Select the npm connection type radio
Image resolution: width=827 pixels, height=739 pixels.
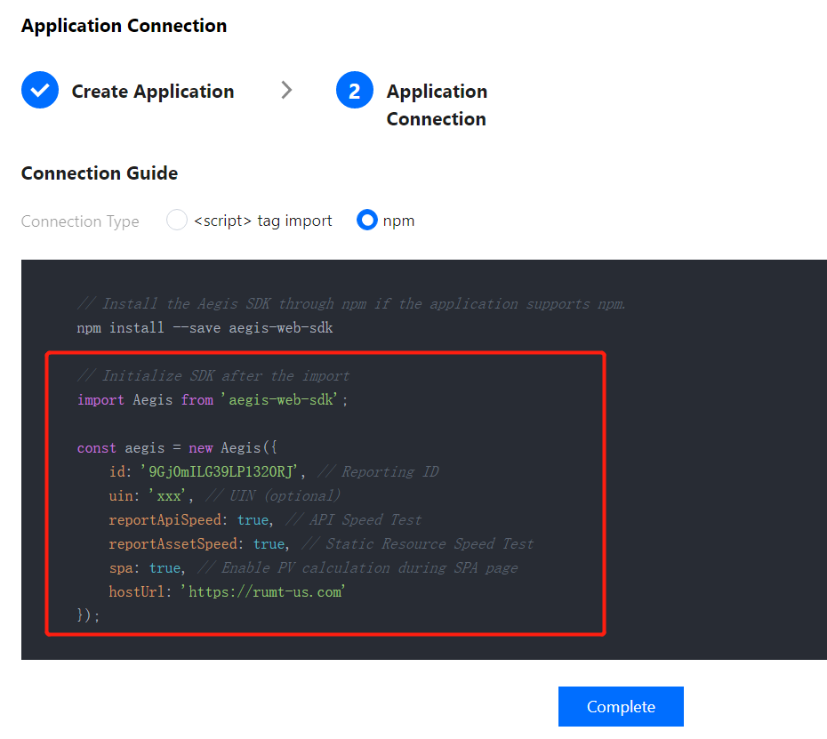pos(366,221)
